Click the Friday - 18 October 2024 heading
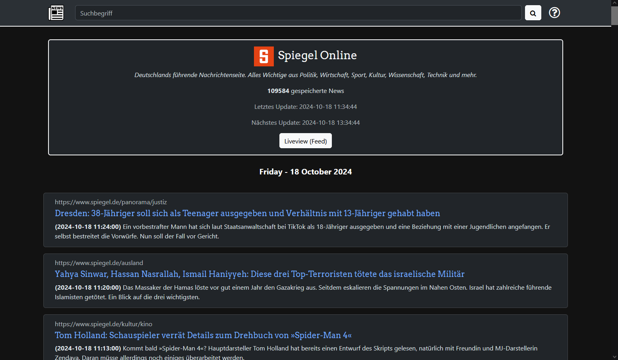The height and width of the screenshot is (360, 618). (x=306, y=172)
